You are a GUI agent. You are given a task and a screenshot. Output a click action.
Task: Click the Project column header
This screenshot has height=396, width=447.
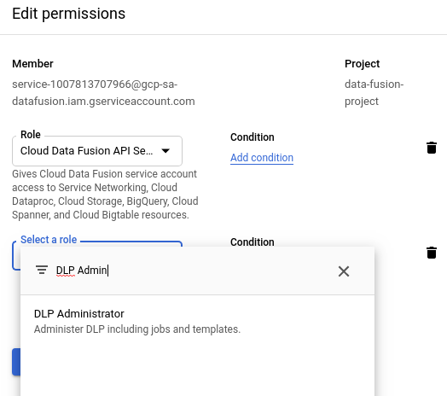click(x=362, y=64)
